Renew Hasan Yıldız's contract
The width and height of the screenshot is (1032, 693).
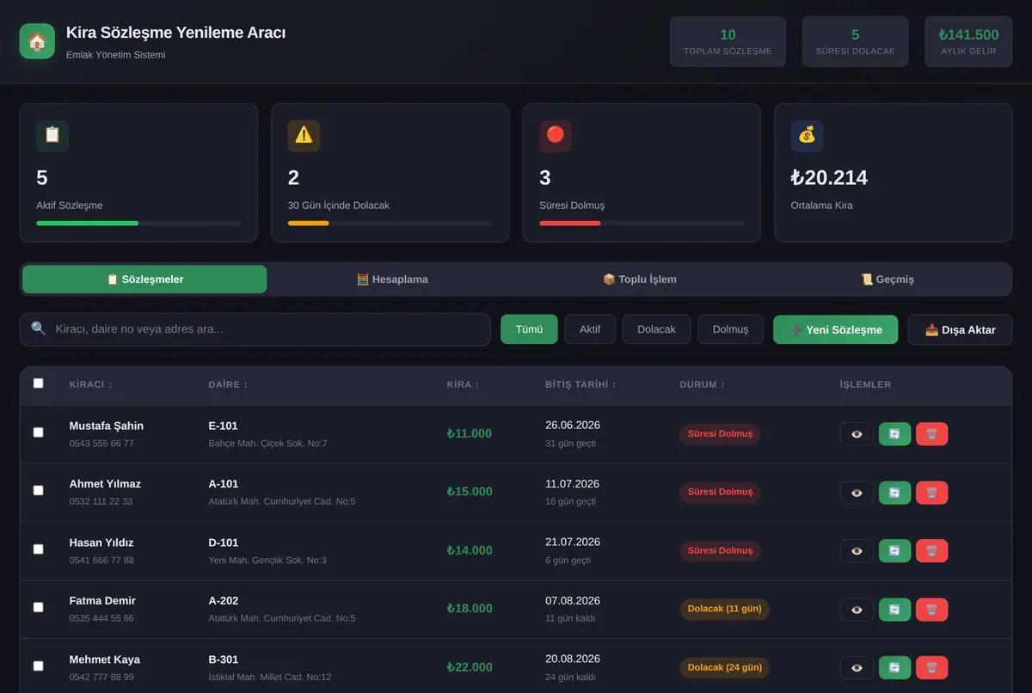tap(894, 551)
